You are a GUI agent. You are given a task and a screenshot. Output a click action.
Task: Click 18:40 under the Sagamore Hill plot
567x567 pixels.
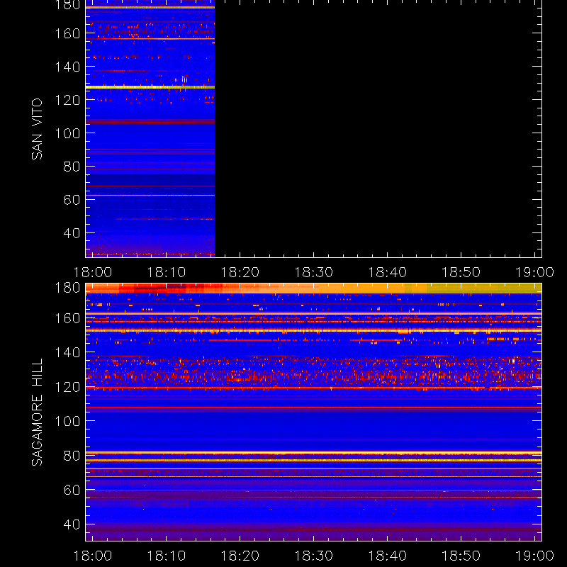coord(387,556)
